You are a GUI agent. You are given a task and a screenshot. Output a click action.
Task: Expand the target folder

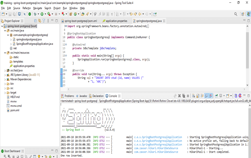tap(5, 93)
